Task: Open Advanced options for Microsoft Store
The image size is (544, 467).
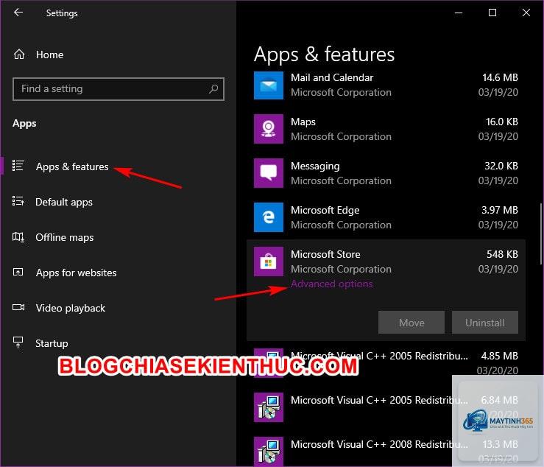Action: (332, 284)
